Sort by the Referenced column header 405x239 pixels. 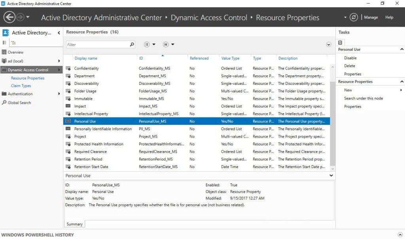coord(199,58)
